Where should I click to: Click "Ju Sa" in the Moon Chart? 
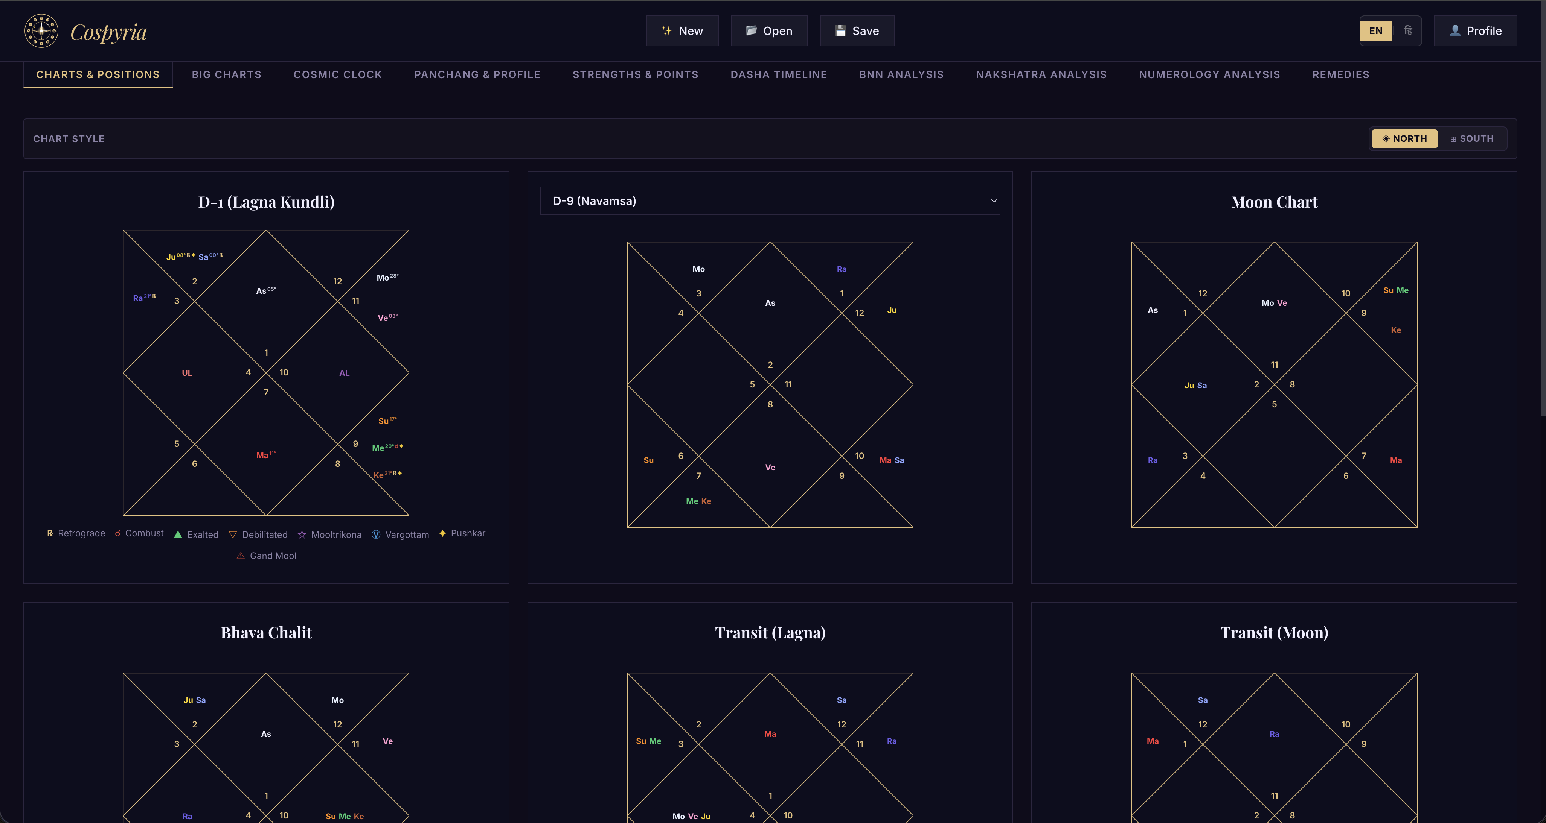pos(1195,386)
